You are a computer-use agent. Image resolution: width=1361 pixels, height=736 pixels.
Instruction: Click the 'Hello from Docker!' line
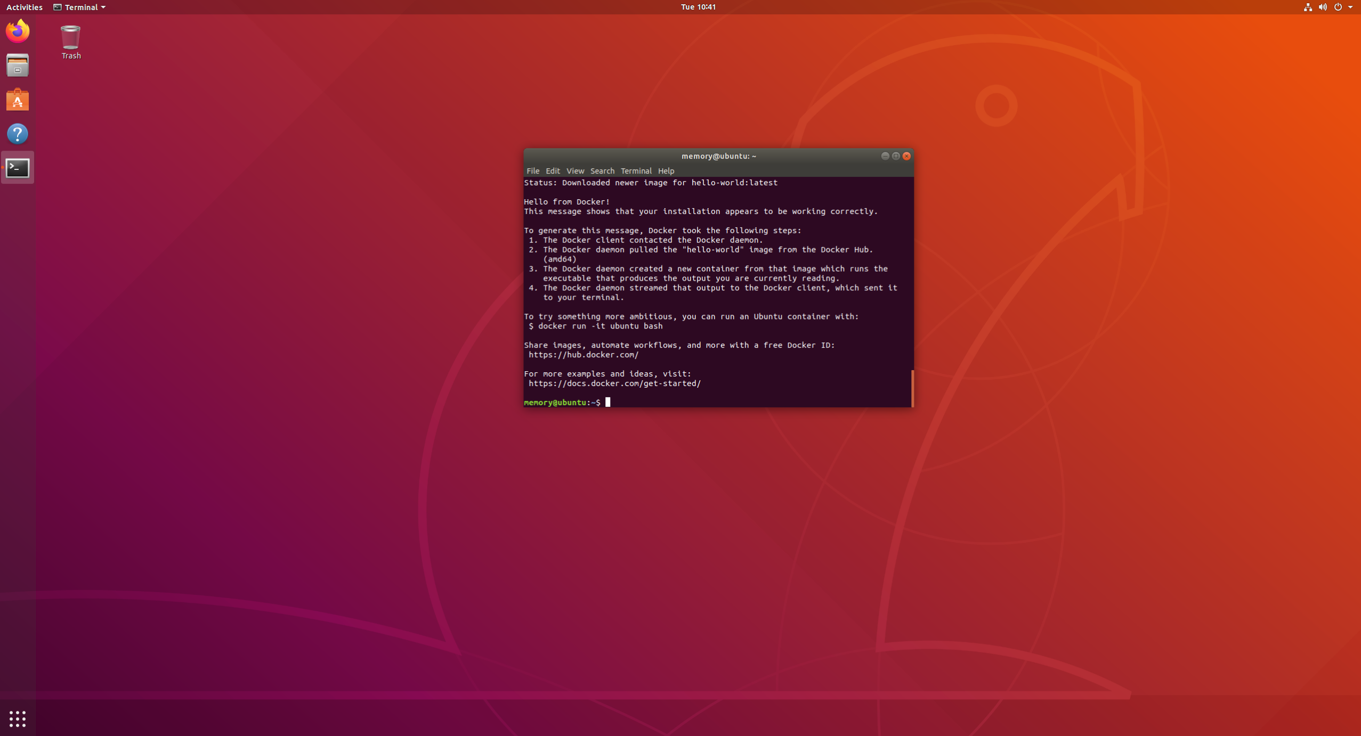[x=567, y=202]
